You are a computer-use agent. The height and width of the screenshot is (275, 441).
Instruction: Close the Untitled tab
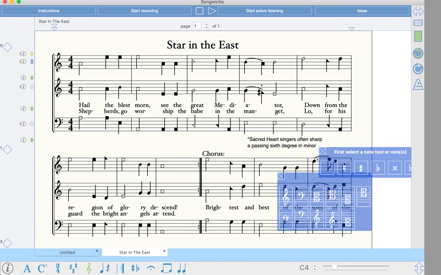(97, 251)
